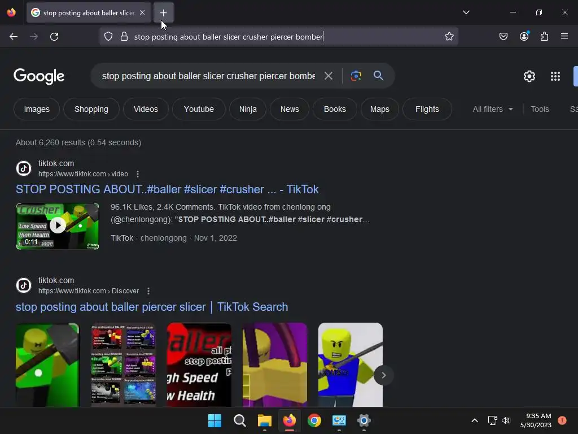Open volume control in system tray
Image resolution: width=578 pixels, height=434 pixels.
pyautogui.click(x=506, y=420)
